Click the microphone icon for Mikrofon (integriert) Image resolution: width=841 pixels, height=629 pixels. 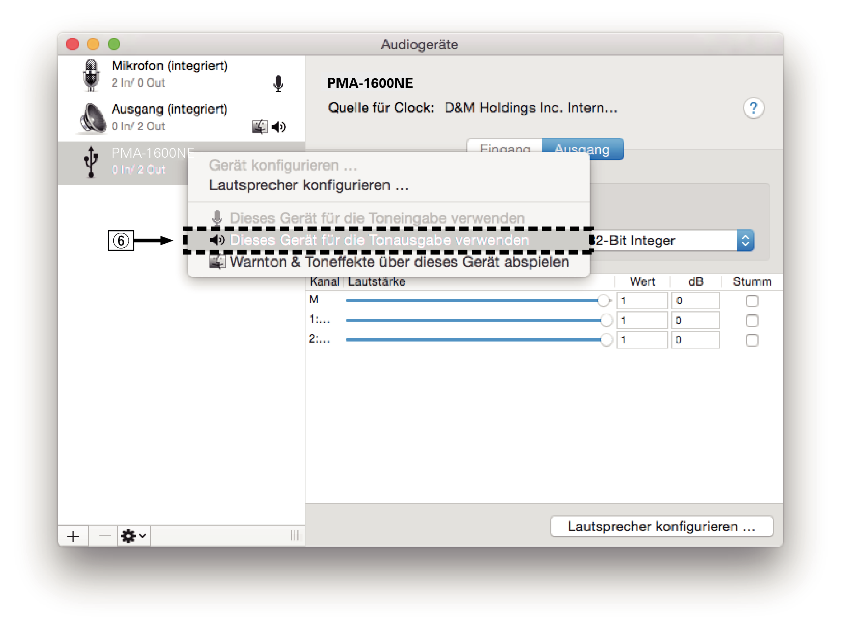click(278, 83)
